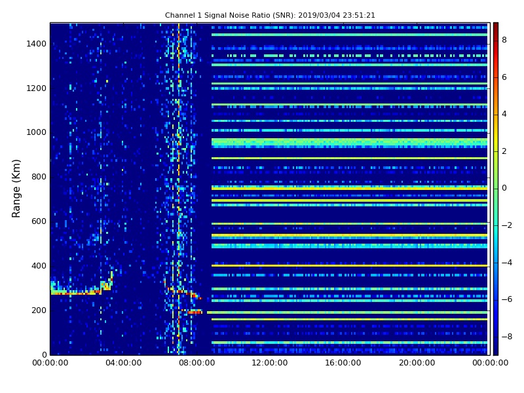
Task: Click the 08:00:00 time axis label
Action: [x=197, y=363]
